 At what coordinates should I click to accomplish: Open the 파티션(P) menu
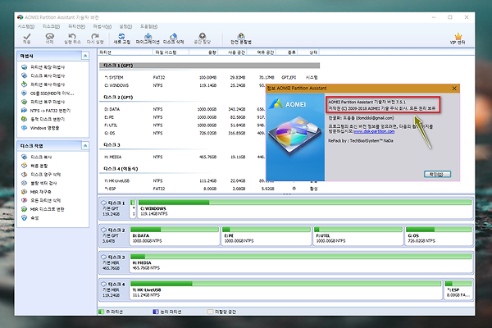75,25
